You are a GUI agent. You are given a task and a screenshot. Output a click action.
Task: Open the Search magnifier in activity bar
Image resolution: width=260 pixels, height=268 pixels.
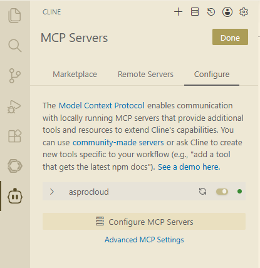14,46
